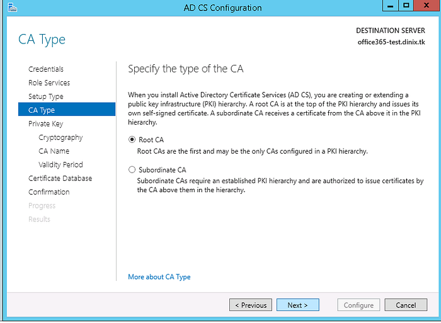This screenshot has width=441, height=323.
Task: Open the Certificate Database step
Action: tap(60, 178)
